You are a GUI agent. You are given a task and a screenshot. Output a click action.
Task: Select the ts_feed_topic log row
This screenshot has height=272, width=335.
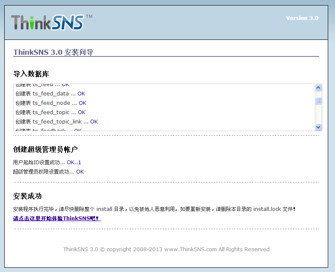click(51, 112)
